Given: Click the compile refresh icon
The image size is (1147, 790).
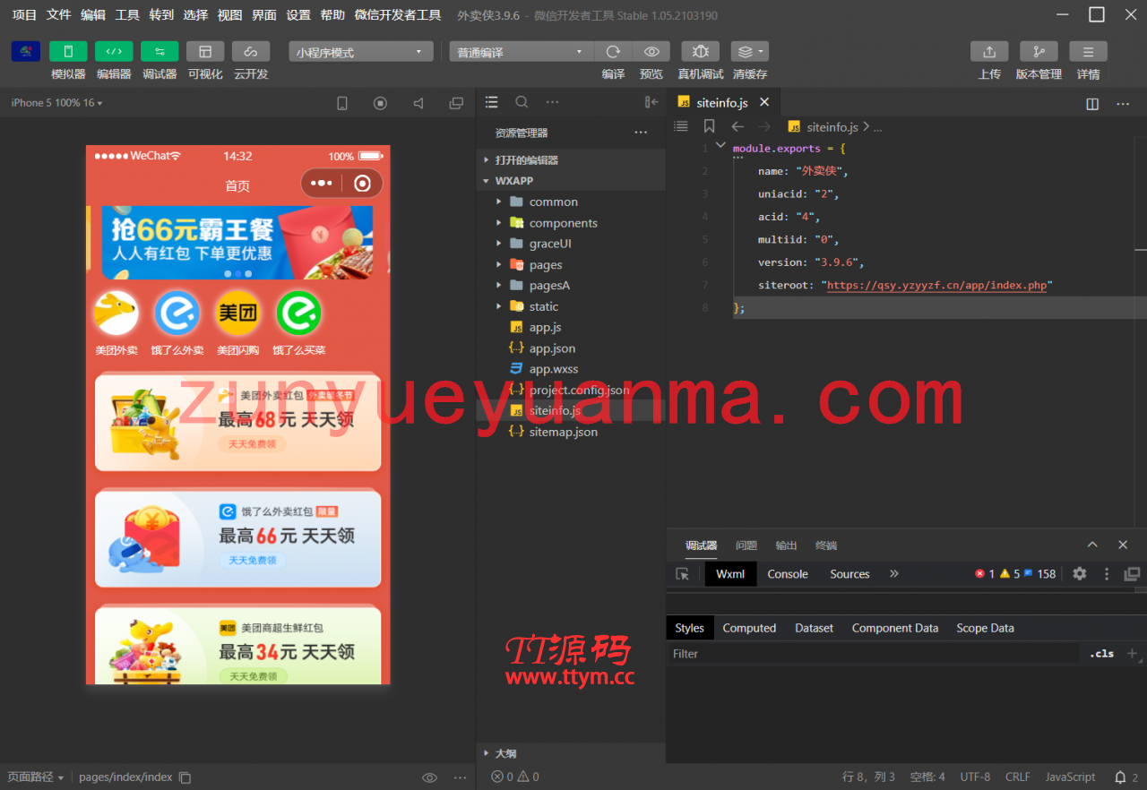Looking at the screenshot, I should [x=613, y=52].
